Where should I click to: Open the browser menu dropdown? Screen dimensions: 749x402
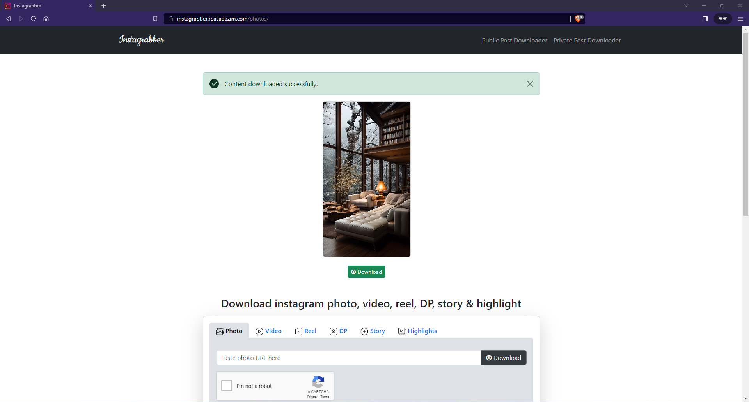coord(740,18)
